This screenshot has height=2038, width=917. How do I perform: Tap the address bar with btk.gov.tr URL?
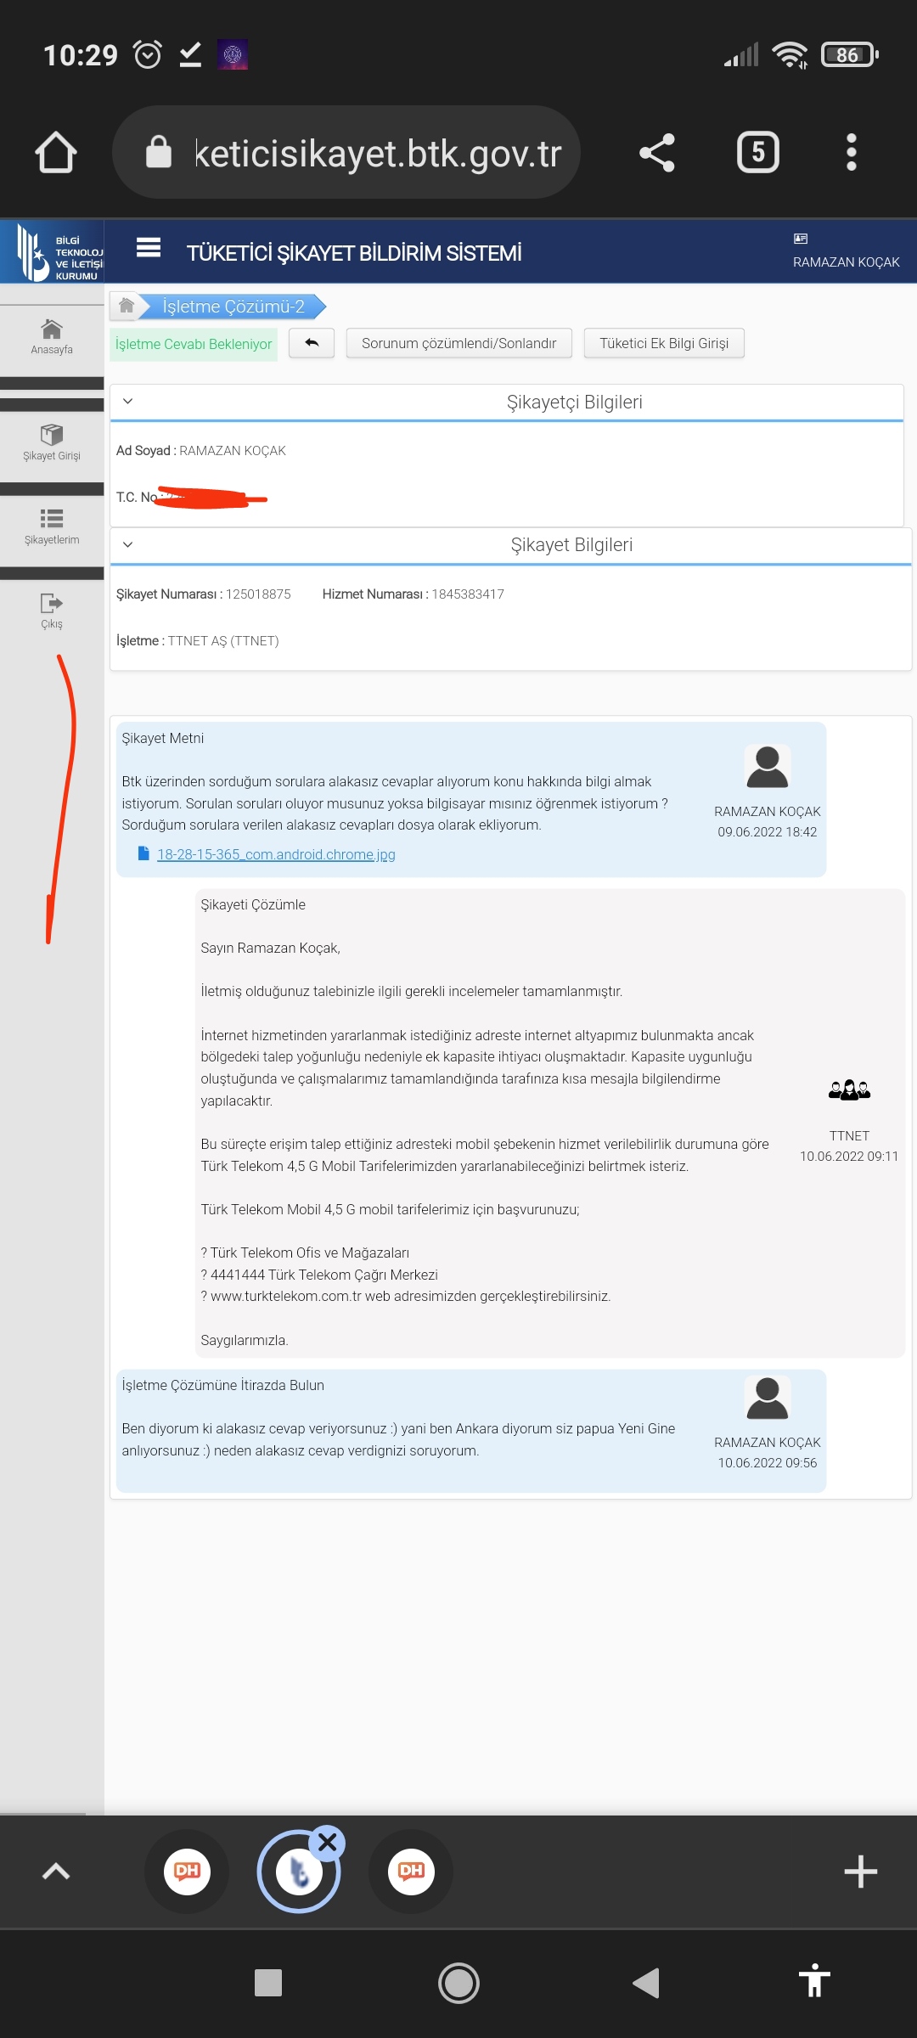pyautogui.click(x=357, y=153)
